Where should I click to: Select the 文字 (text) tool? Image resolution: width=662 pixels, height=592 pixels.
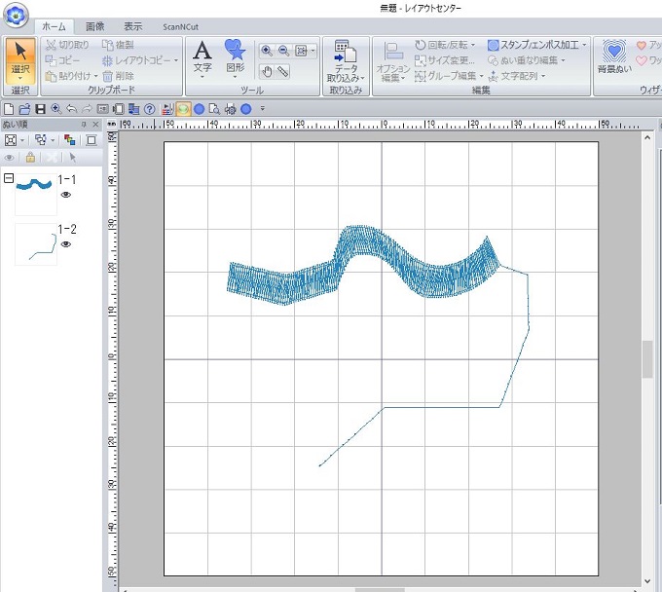coord(202,56)
